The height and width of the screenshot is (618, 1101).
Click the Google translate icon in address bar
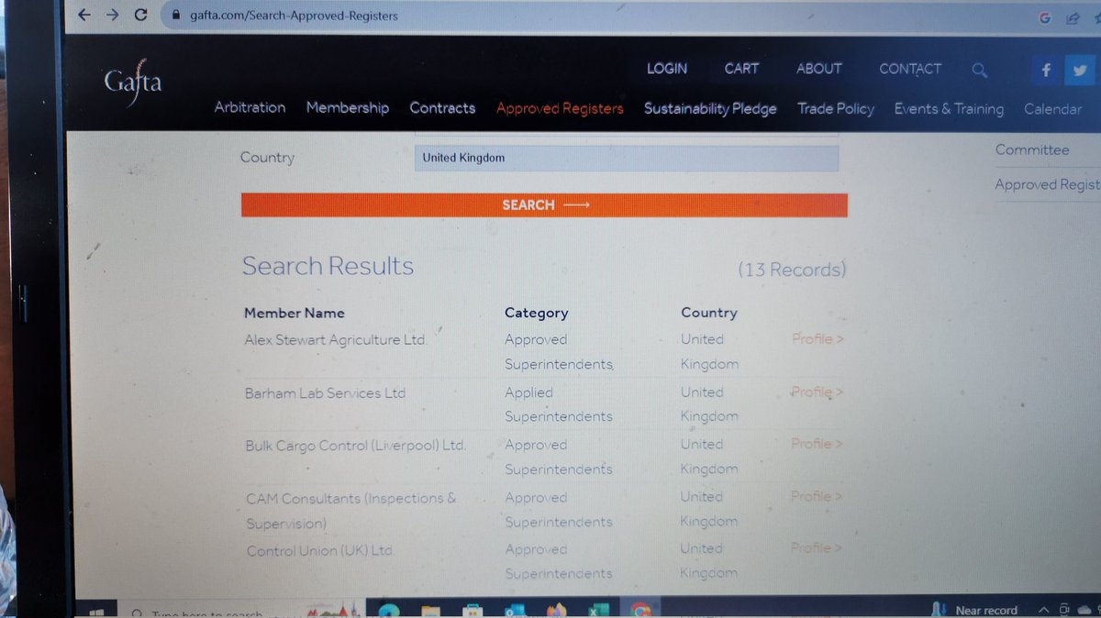coord(1044,17)
